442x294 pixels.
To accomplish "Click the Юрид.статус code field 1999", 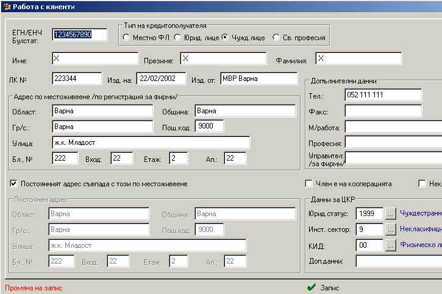I will point(369,214).
